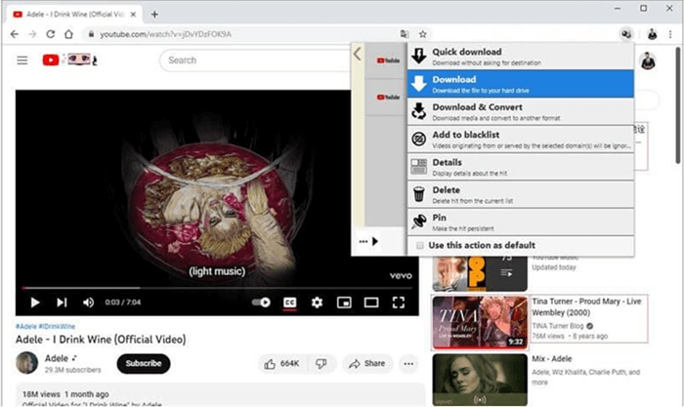Toggle the autoplay switch
684x407 pixels.
pyautogui.click(x=261, y=303)
